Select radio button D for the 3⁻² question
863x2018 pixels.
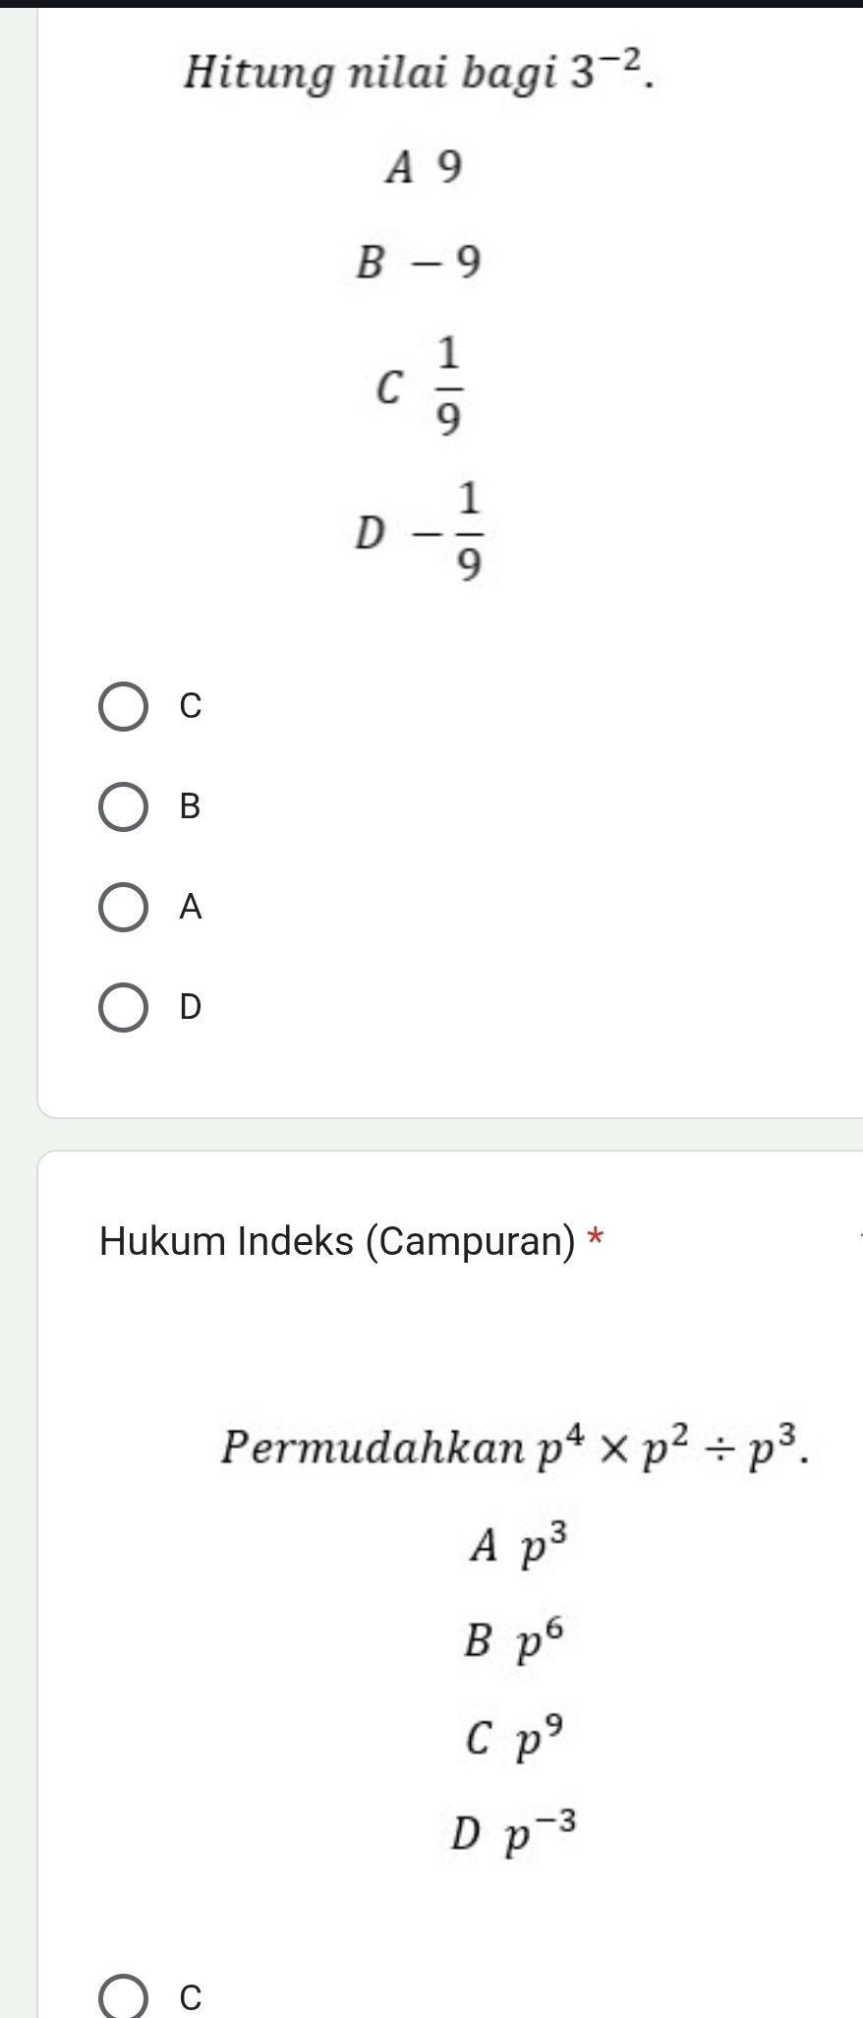point(124,1007)
